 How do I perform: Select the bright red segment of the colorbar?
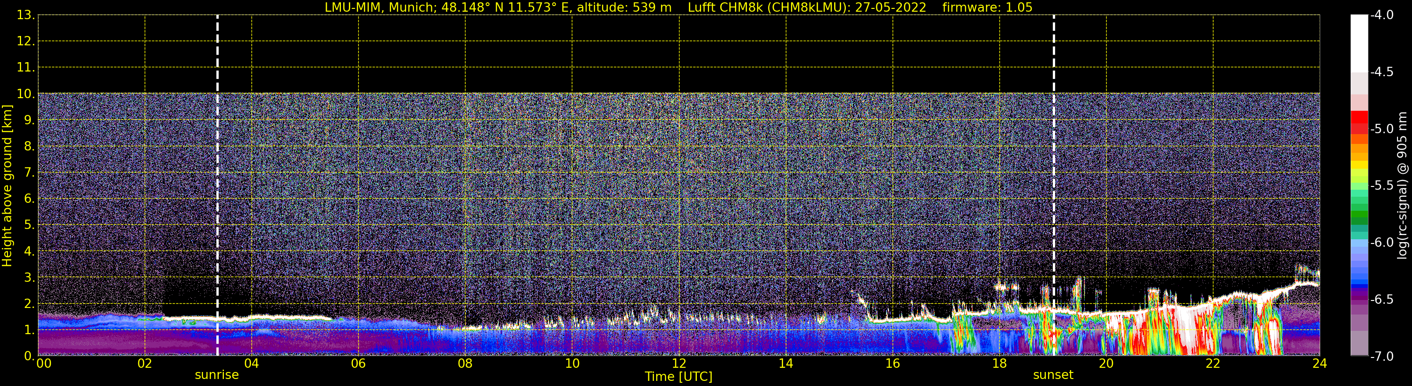click(x=1359, y=117)
